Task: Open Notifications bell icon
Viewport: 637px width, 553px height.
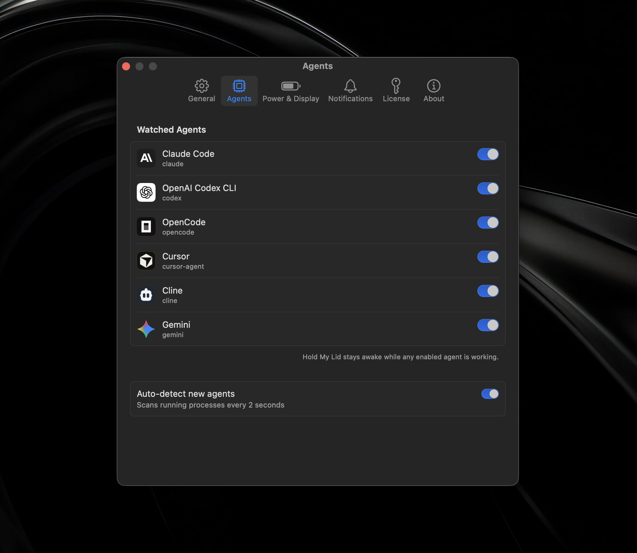Action: [350, 86]
